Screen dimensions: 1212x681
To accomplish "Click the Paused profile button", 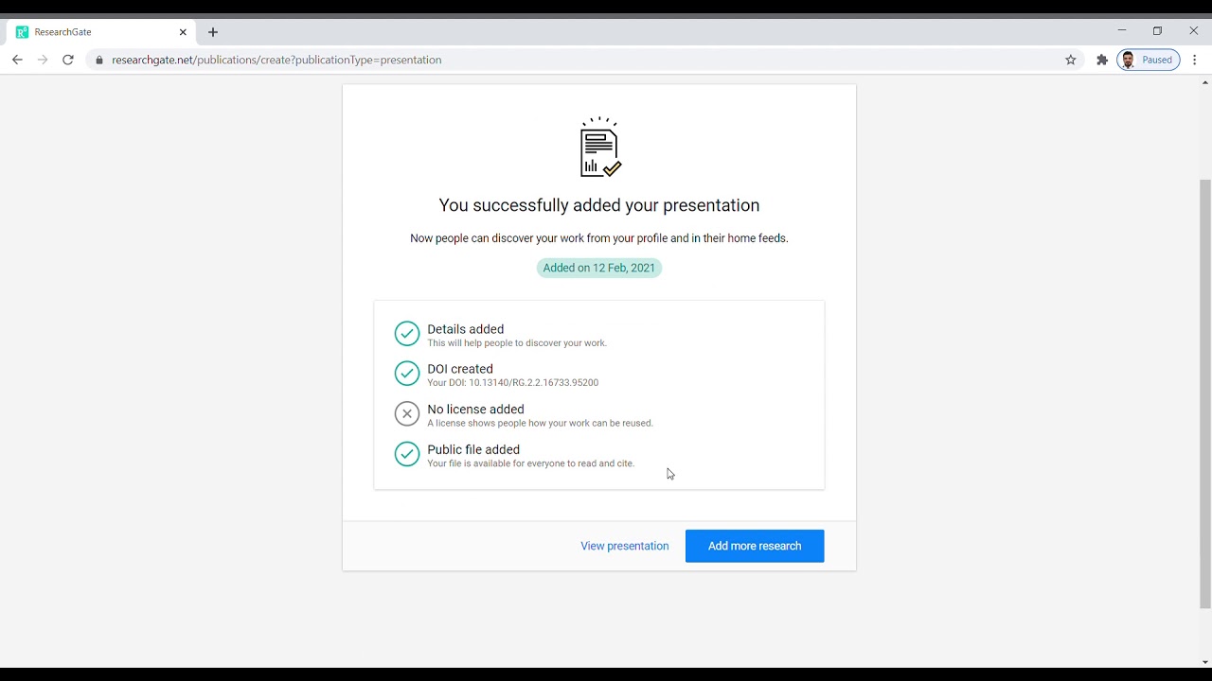I will pyautogui.click(x=1149, y=60).
